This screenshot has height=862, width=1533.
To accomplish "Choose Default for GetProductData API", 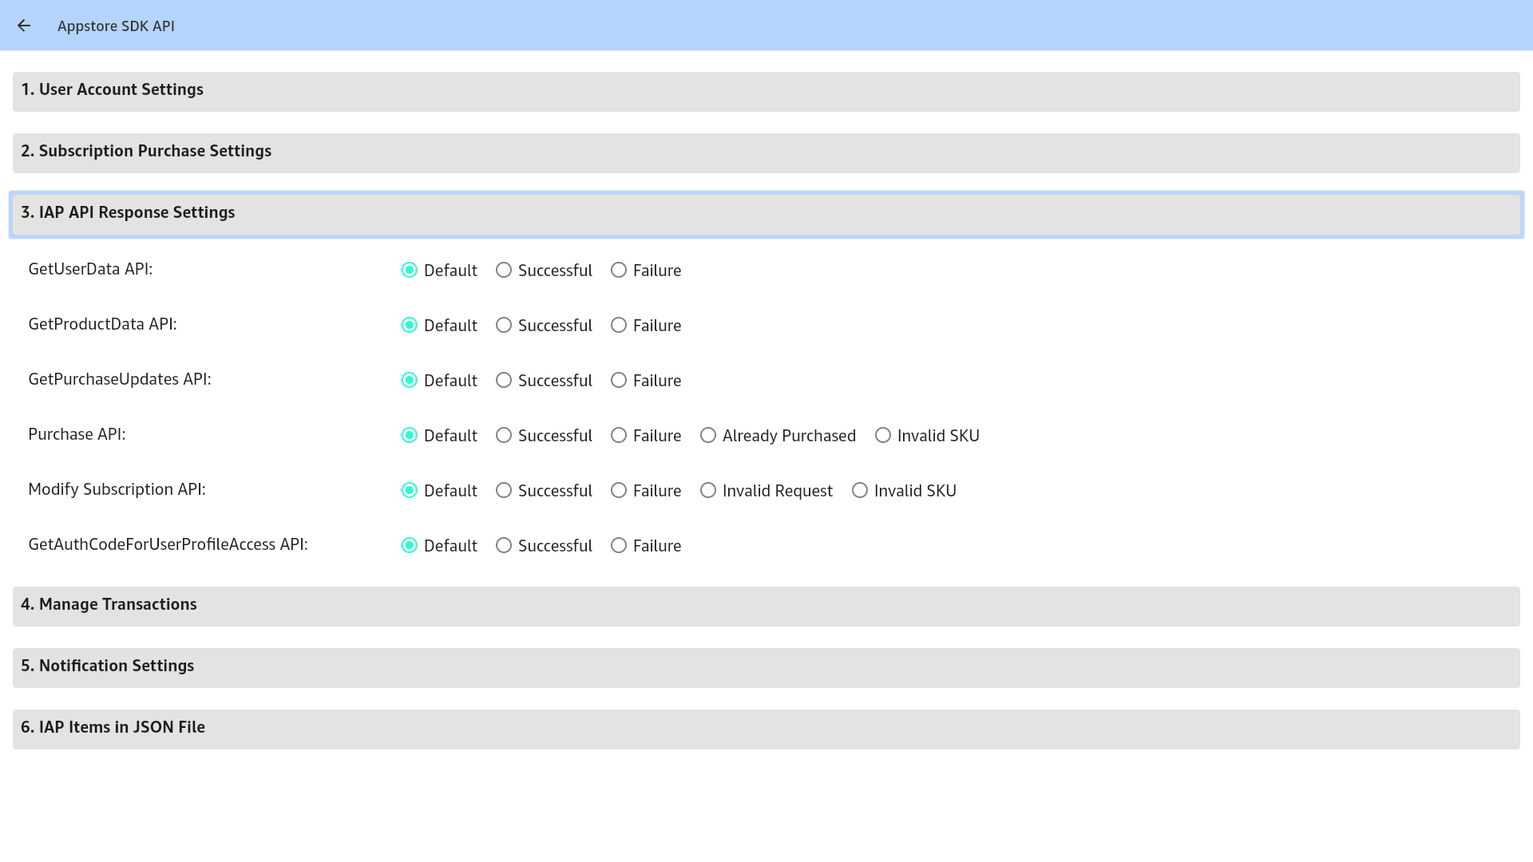I will click(410, 325).
